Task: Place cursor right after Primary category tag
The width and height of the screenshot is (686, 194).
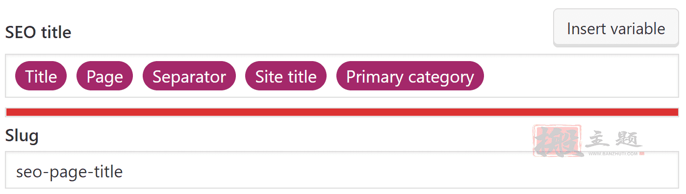Action: (x=488, y=76)
